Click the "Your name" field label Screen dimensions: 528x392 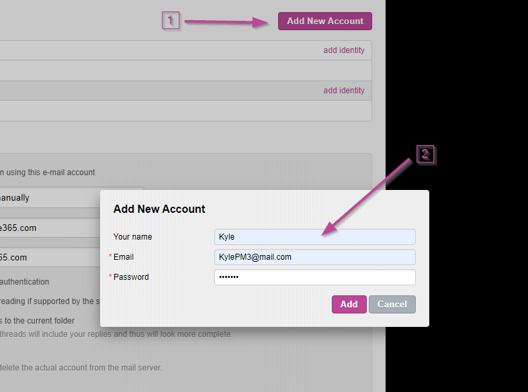click(x=133, y=237)
